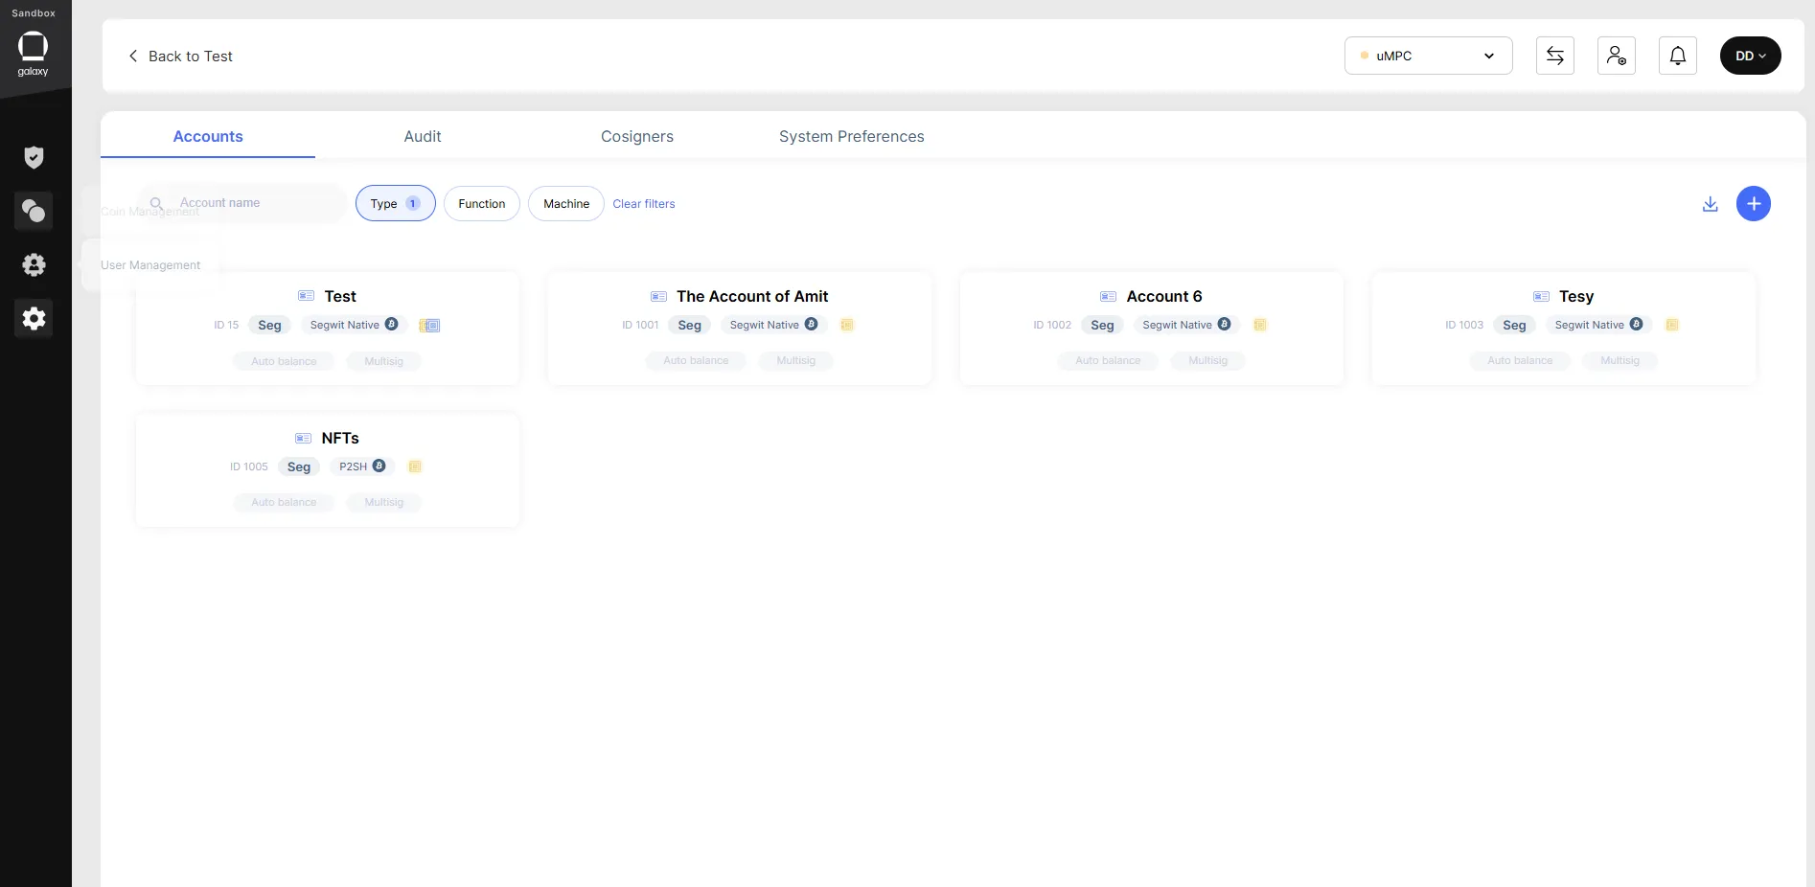Switch to the Accounts tab
This screenshot has width=1815, height=887.
(x=208, y=136)
